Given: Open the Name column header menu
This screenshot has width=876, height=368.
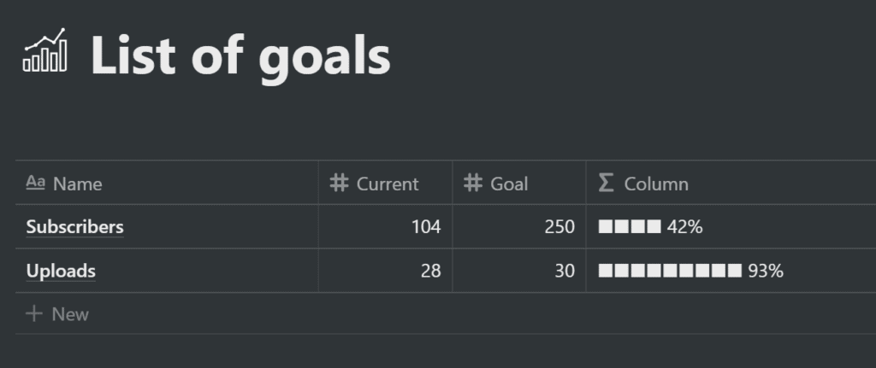Looking at the screenshot, I should pyautogui.click(x=167, y=183).
